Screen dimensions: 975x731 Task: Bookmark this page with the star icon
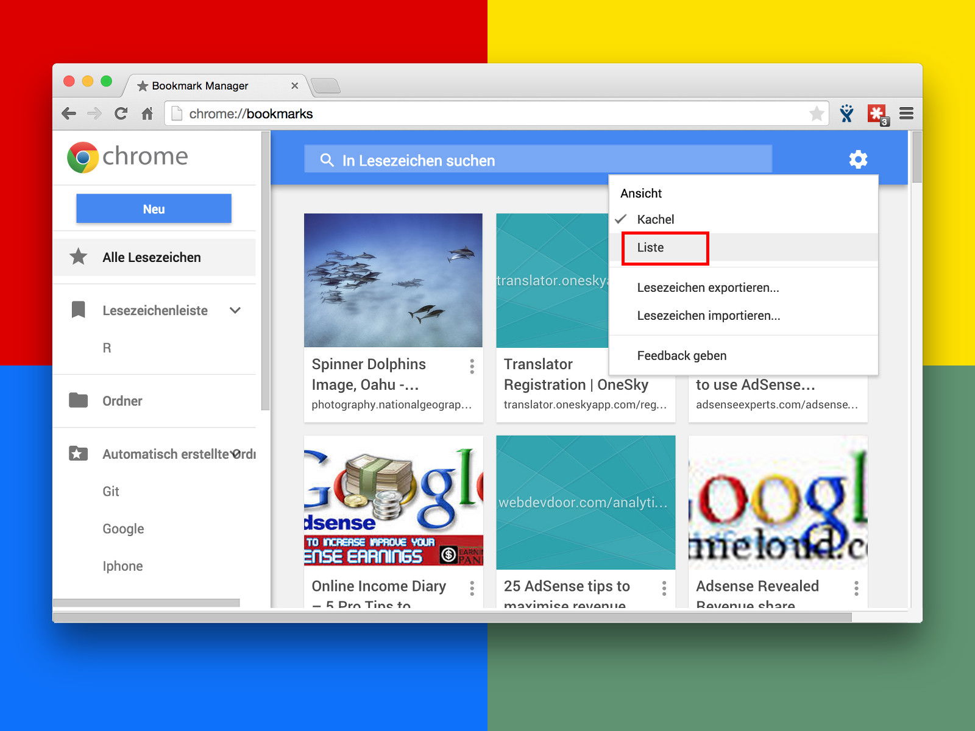click(817, 113)
